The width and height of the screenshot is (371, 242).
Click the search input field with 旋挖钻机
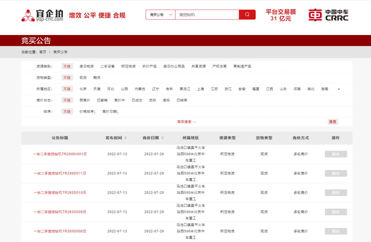tap(207, 15)
